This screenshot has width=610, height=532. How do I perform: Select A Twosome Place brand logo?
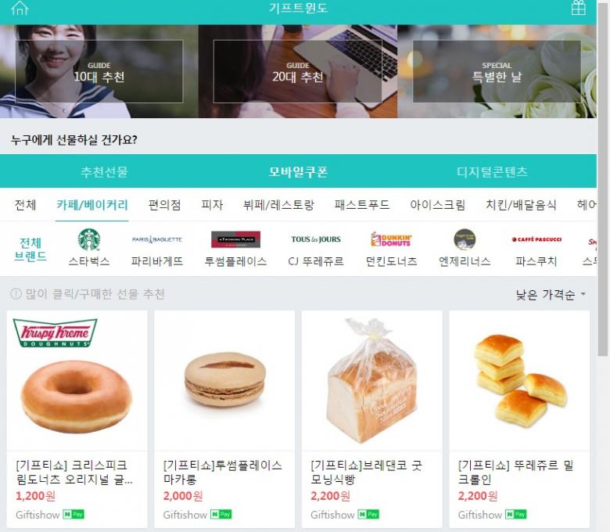point(235,239)
